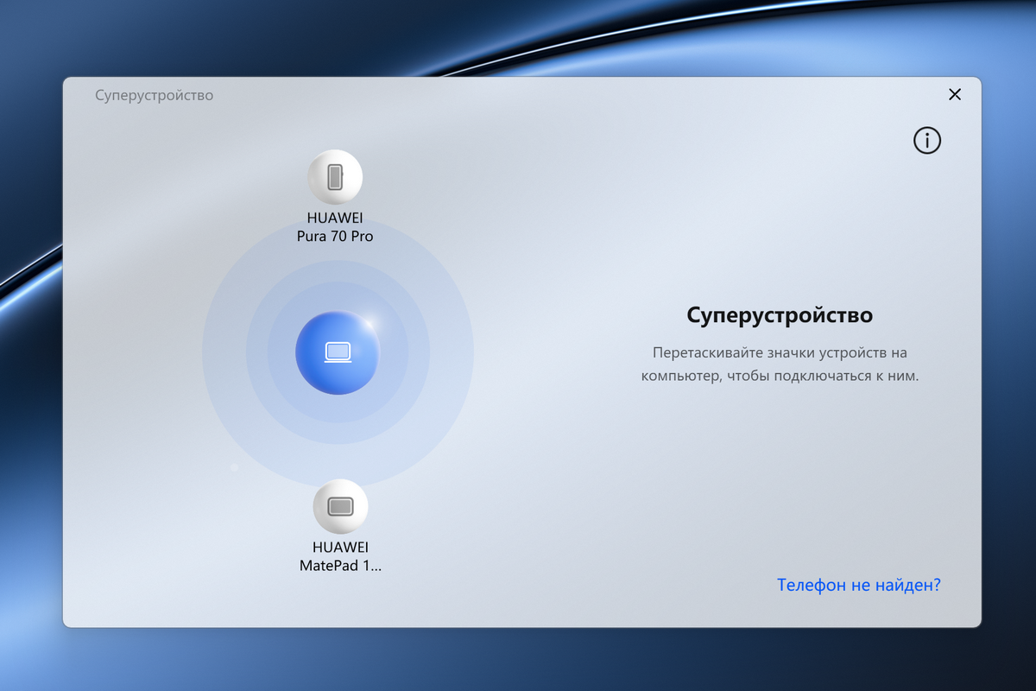Click the "Перетаскивайте значки устройств" description text
This screenshot has height=691, width=1036.
(x=780, y=365)
